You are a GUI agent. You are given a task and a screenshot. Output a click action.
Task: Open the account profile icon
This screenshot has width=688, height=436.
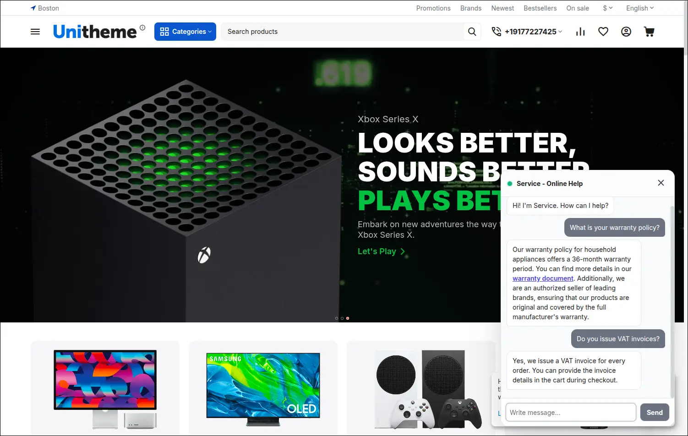coord(626,32)
